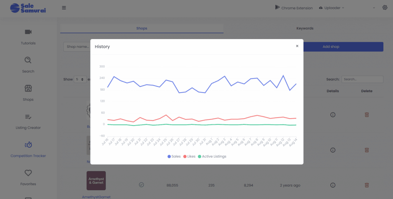Select the Shops tab
This screenshot has height=199, width=393.
(x=142, y=28)
